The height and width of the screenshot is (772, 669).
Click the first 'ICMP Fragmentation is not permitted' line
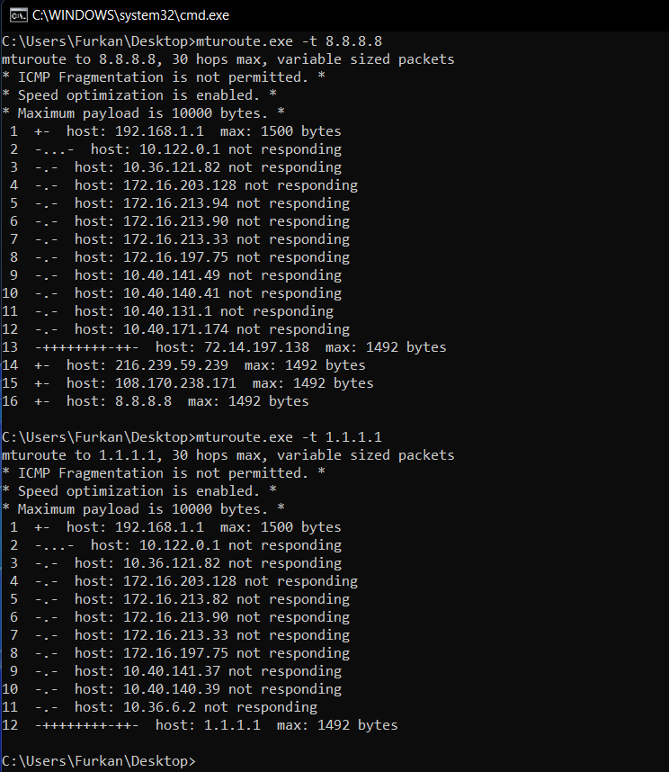pyautogui.click(x=164, y=77)
